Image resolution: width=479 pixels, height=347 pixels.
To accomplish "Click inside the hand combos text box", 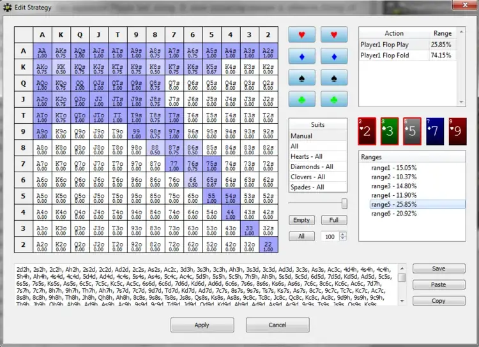I will point(206,284).
